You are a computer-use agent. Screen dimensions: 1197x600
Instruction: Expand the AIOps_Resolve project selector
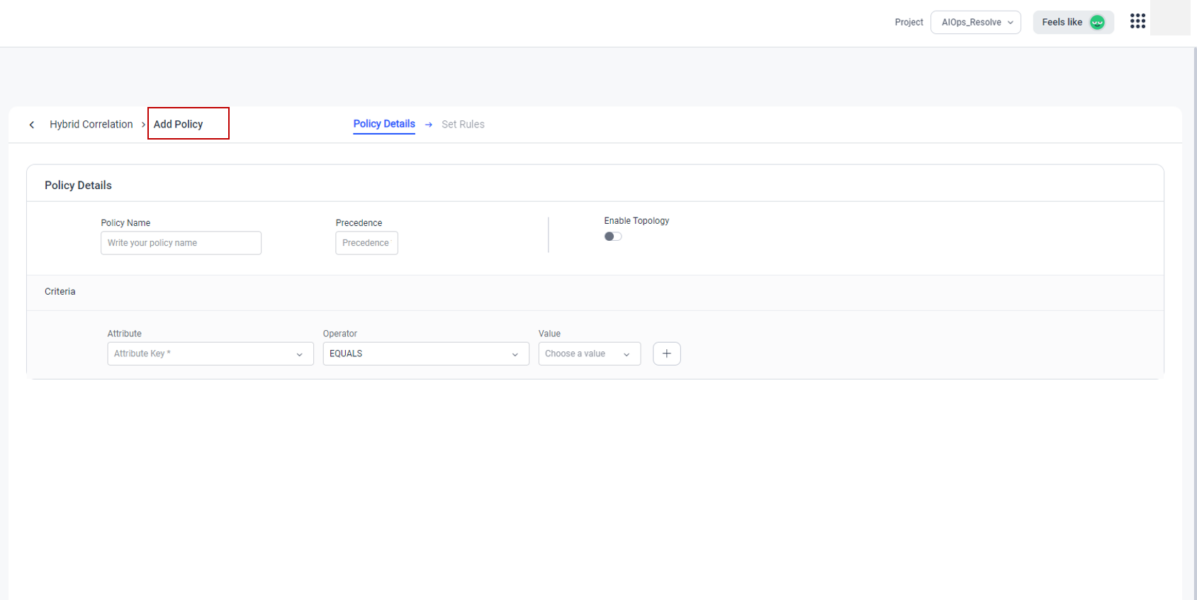[x=975, y=22]
